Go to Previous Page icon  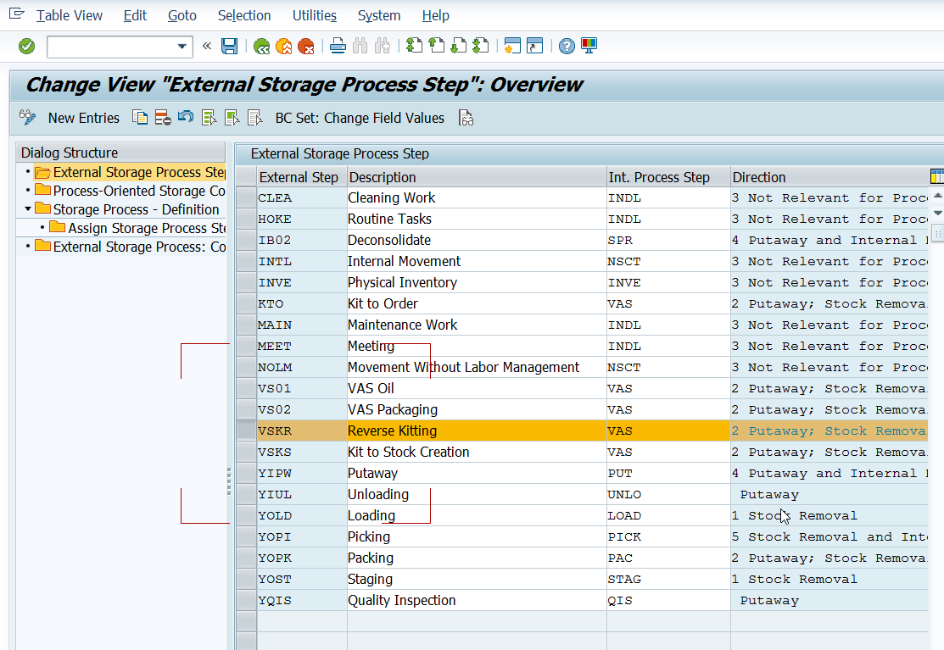pyautogui.click(x=437, y=46)
